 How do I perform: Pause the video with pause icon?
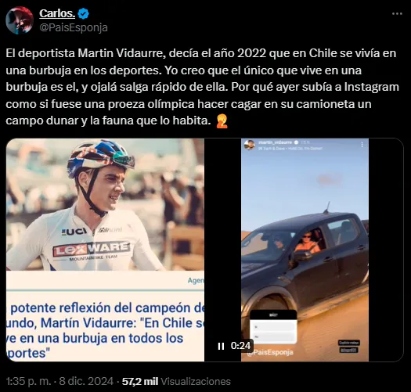(221, 346)
